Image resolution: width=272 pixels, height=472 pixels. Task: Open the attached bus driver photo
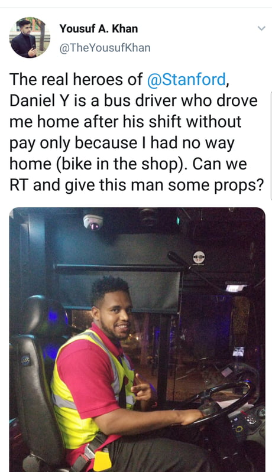point(137,340)
